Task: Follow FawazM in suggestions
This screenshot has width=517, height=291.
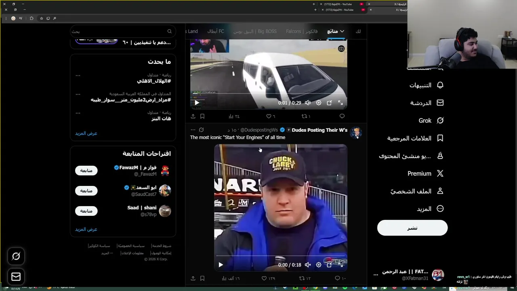Action: coord(86,171)
